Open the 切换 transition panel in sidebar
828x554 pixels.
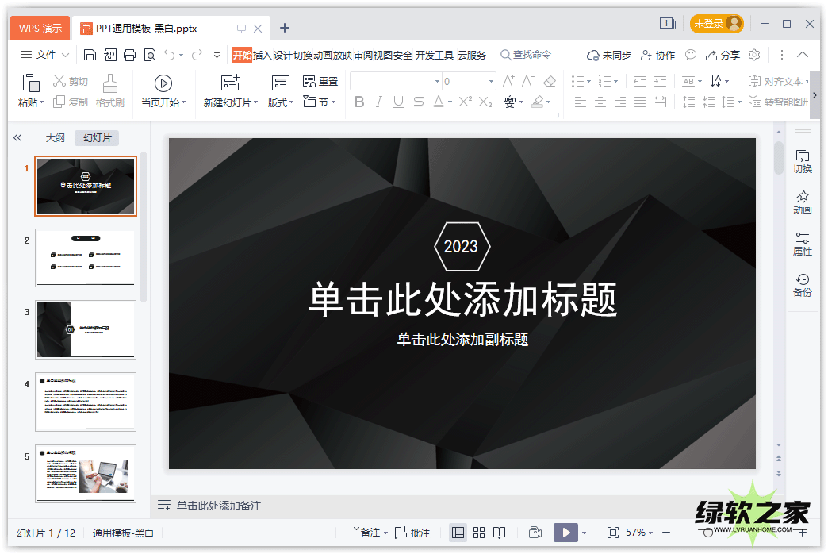click(802, 161)
